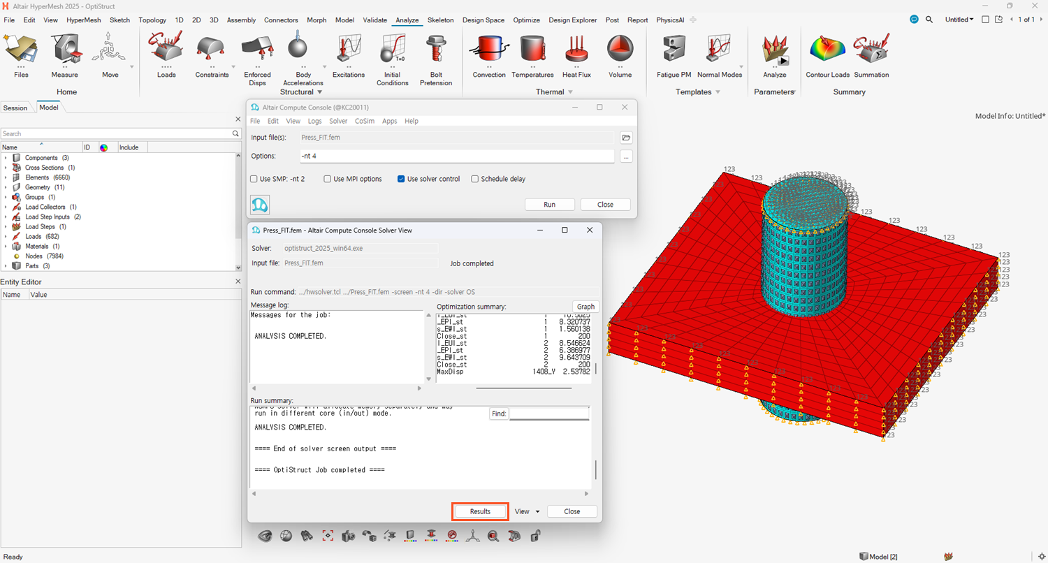Click the camera capture icon in view toolbar
This screenshot has height=563, width=1048.
coord(349,536)
